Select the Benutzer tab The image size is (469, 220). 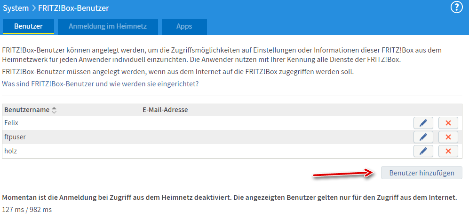tap(28, 26)
